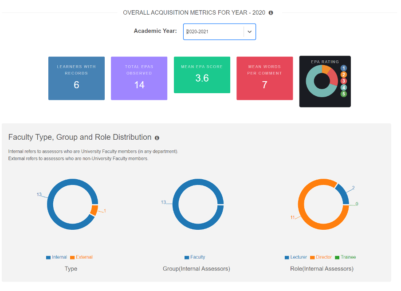Click EPA rating number 3 badge
This screenshot has height=291, width=401.
point(343,81)
